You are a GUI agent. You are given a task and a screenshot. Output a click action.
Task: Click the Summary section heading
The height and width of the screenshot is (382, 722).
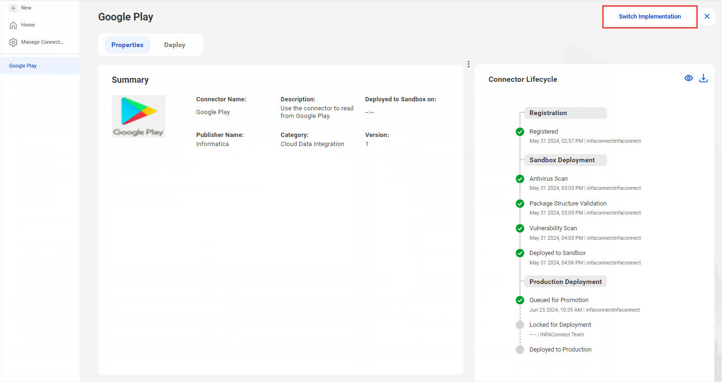pos(130,80)
